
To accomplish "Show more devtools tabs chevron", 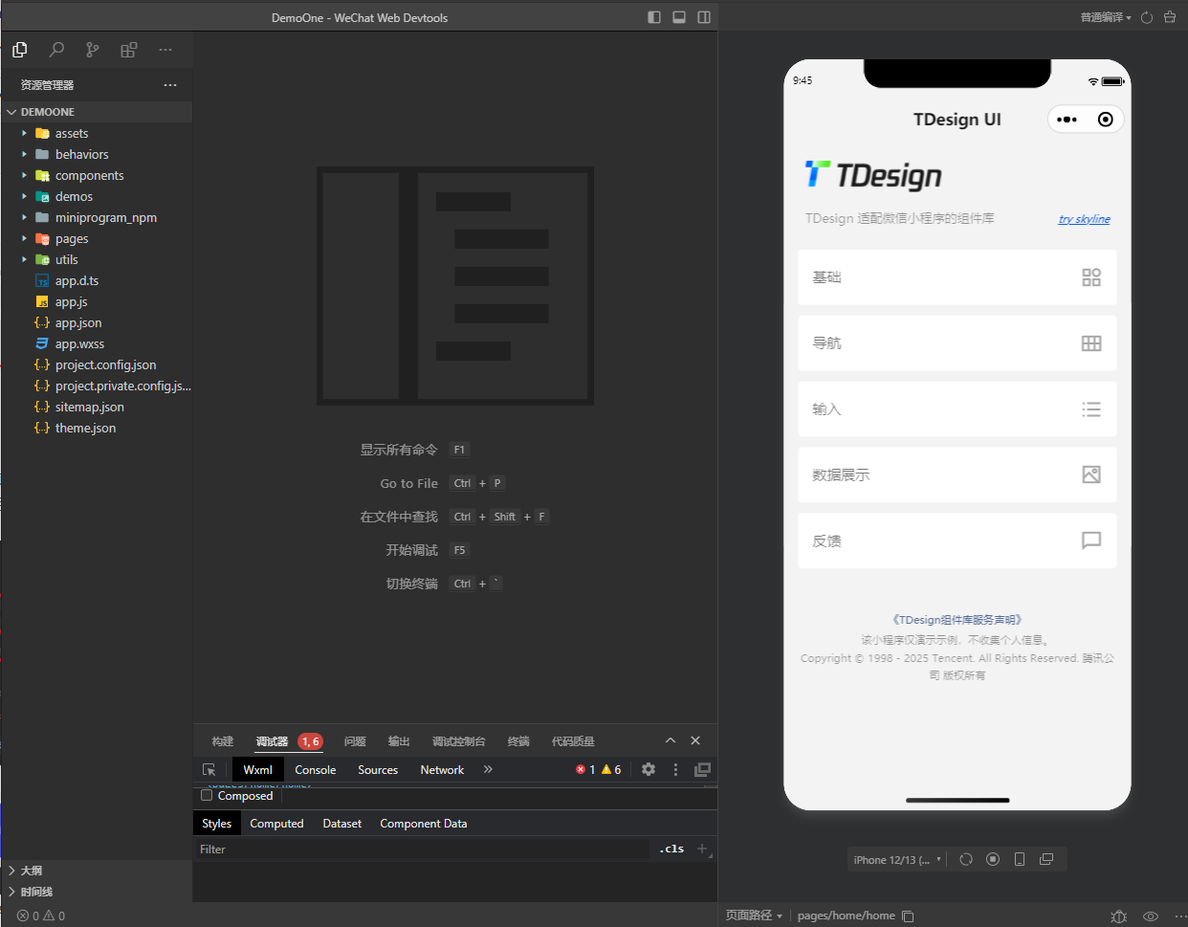I will [488, 769].
